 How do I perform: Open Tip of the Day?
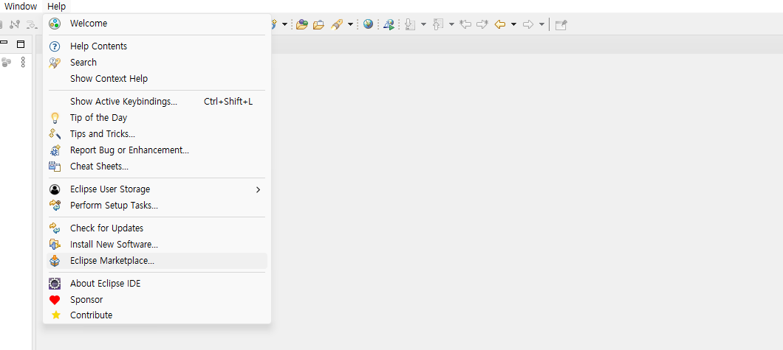[x=157, y=118]
